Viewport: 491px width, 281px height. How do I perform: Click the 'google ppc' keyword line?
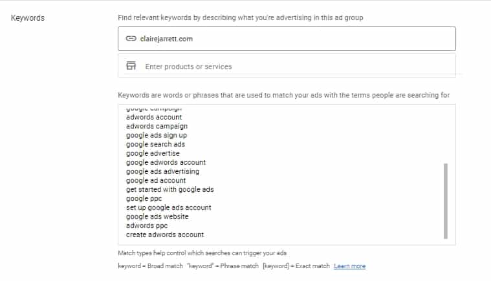(x=144, y=199)
